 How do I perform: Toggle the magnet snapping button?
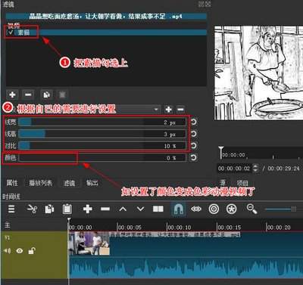coord(179,209)
